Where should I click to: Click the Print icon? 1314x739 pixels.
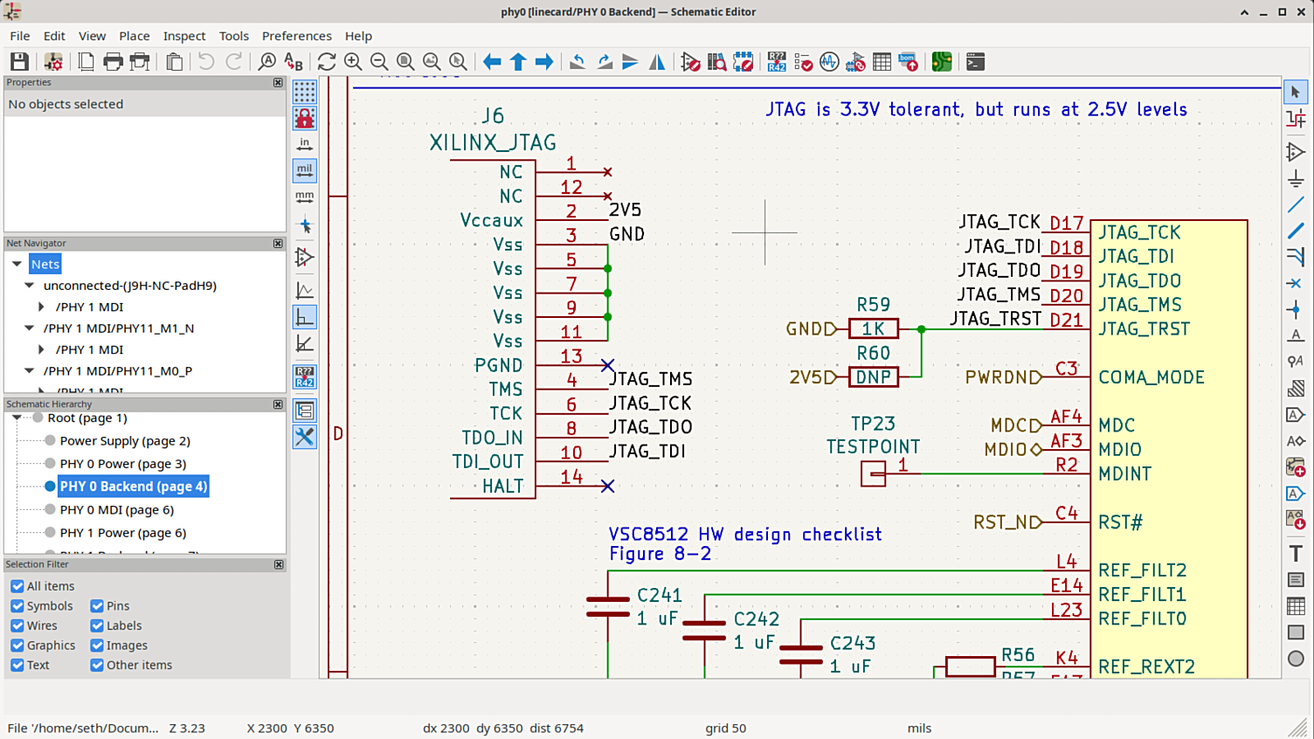[x=113, y=62]
